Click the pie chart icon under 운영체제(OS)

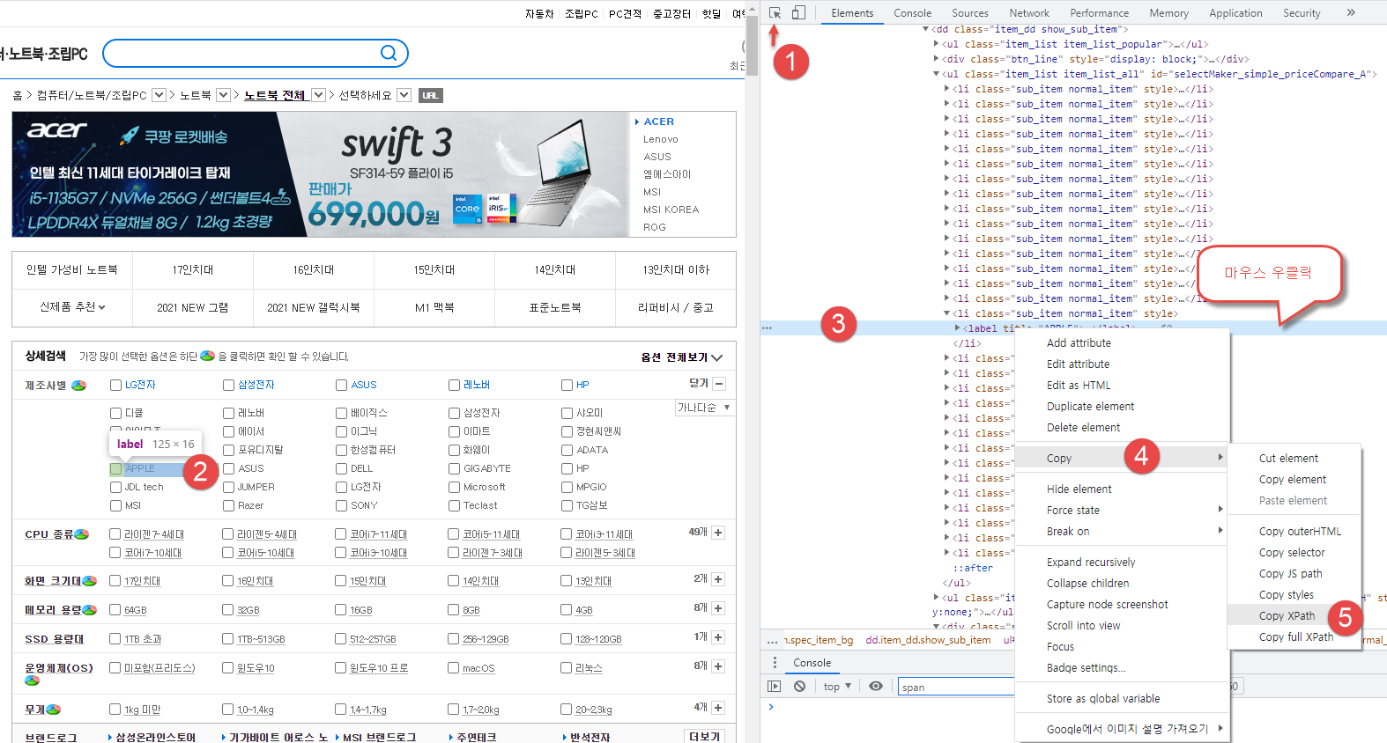(32, 680)
